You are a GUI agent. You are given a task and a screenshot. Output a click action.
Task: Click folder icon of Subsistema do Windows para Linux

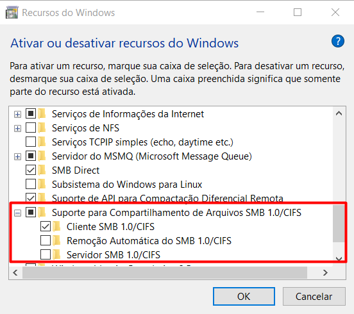coord(42,185)
